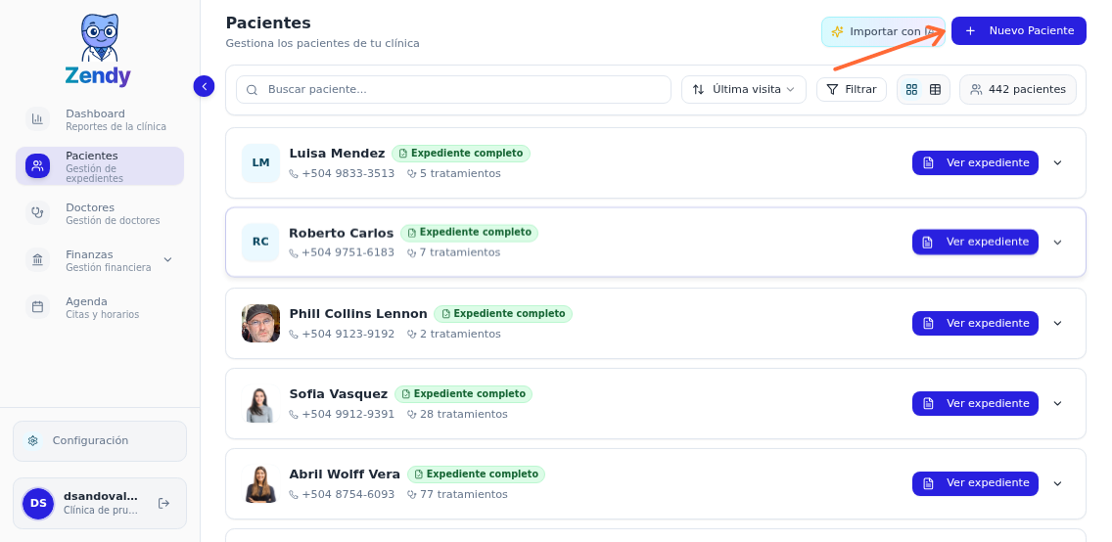
Task: Click the logout icon beside dsandoval
Action: point(163,503)
